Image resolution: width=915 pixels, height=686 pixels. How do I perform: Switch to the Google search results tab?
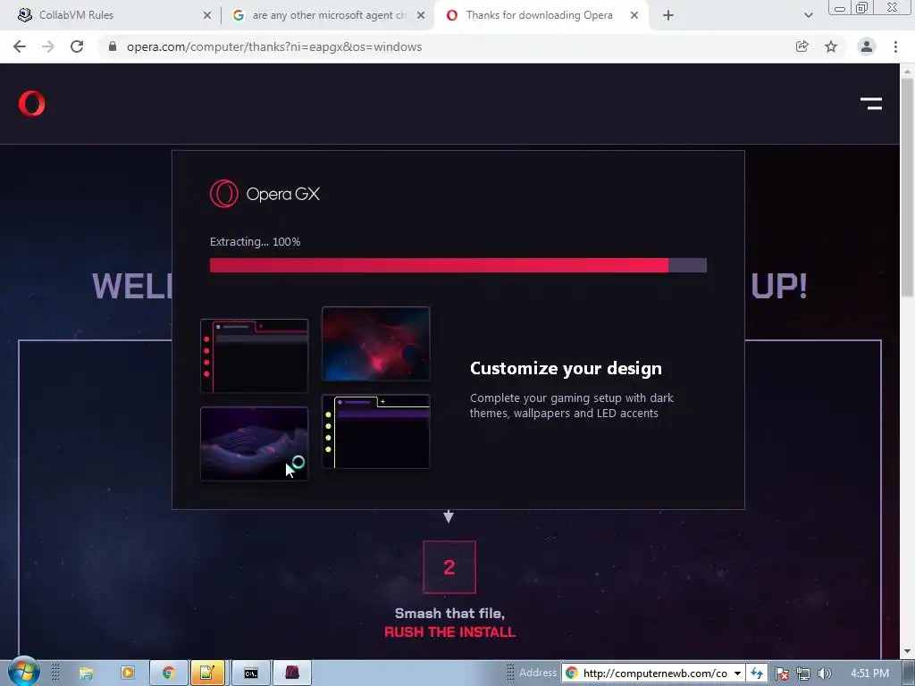(327, 15)
